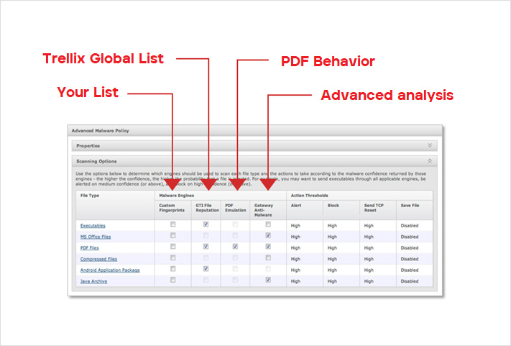
Task: Collapse the Scanning Options section chevron
Action: [x=430, y=161]
